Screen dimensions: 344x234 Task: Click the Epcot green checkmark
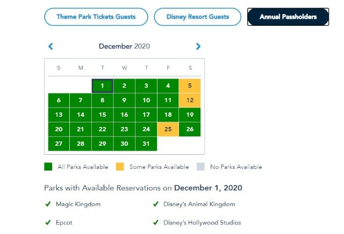[x=48, y=223]
